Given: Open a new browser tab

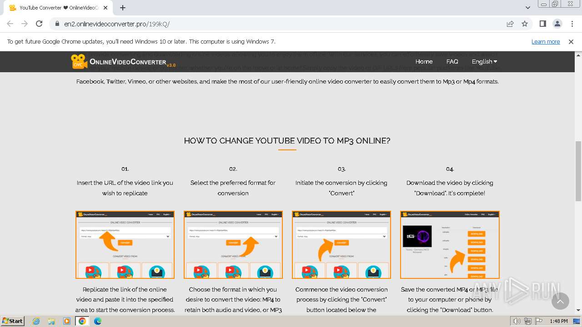Looking at the screenshot, I should 123,8.
